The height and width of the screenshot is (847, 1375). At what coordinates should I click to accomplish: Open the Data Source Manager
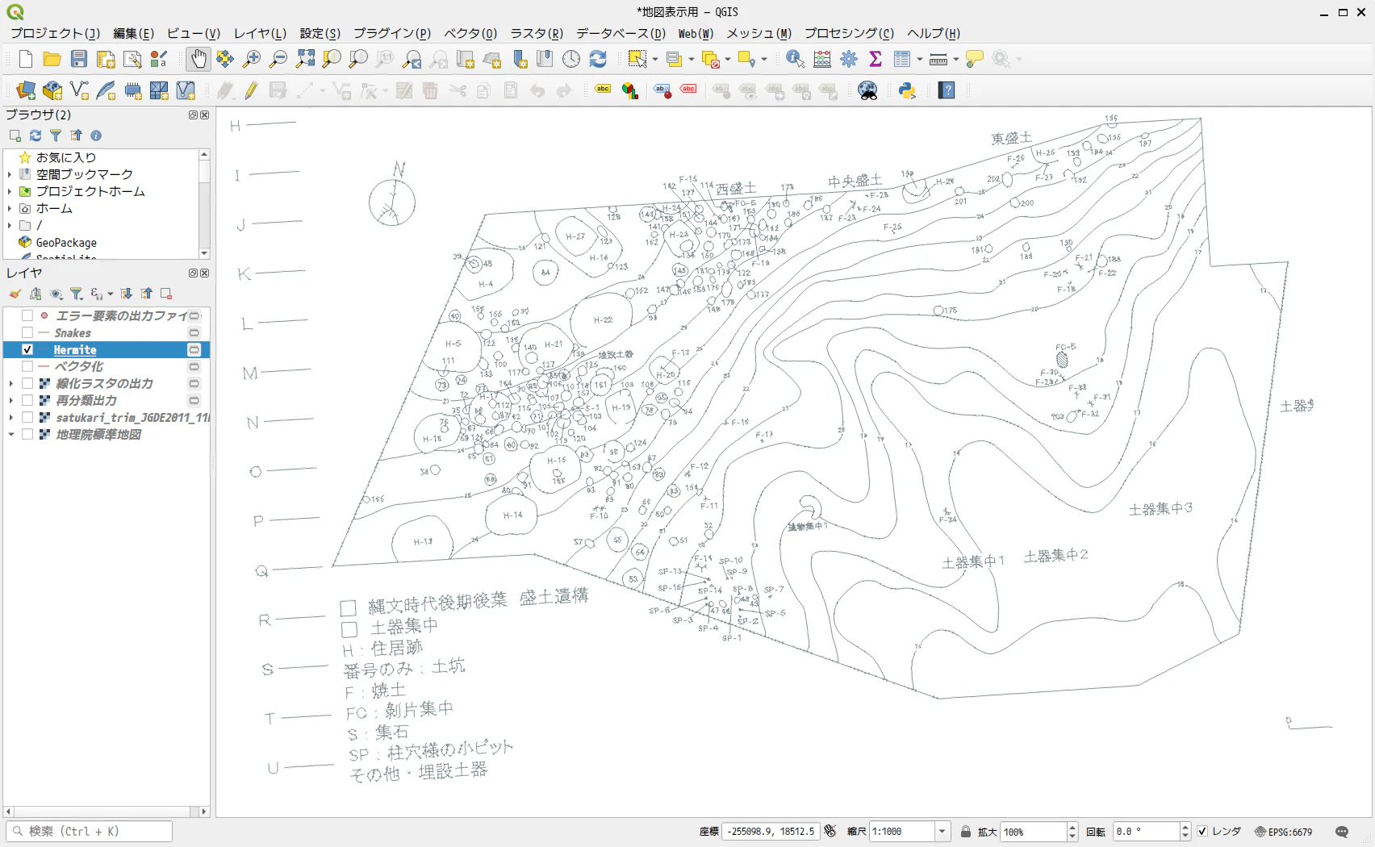(x=26, y=90)
